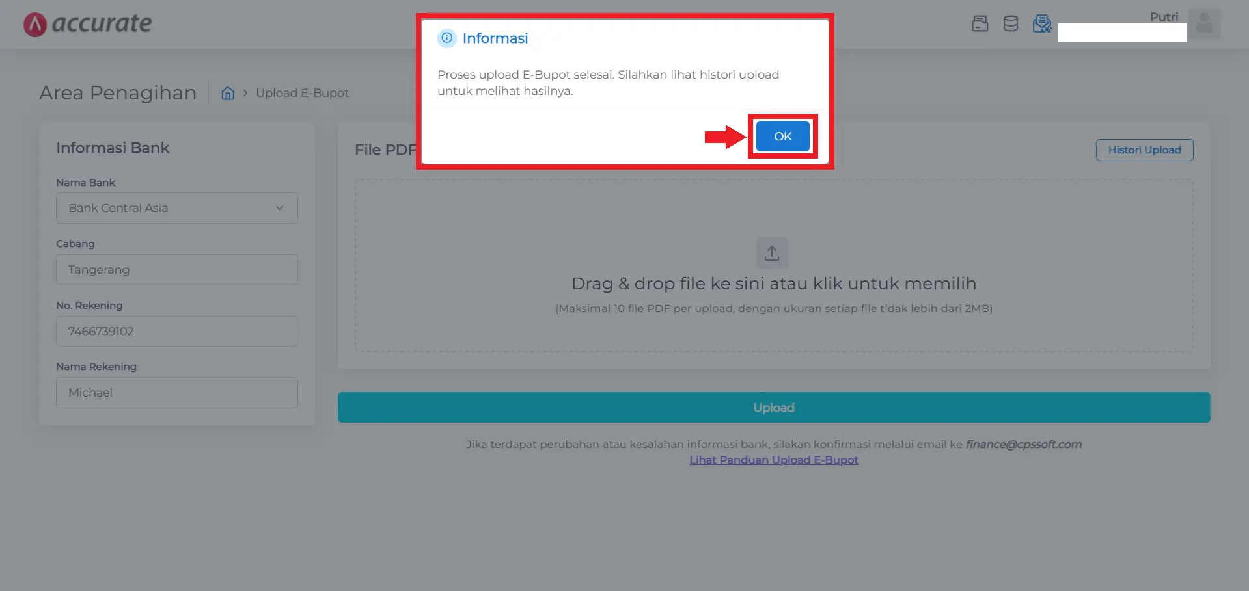Expand the Bank Central Asia selector chevron
Image resolution: width=1249 pixels, height=591 pixels.
pyautogui.click(x=279, y=208)
